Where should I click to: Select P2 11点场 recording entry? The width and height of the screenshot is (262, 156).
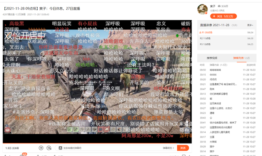226,38
